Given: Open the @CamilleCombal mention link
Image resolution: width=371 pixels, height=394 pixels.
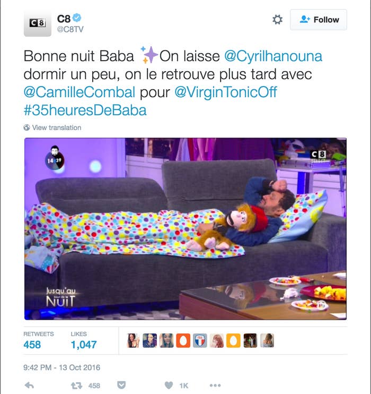Looking at the screenshot, I should point(79,92).
